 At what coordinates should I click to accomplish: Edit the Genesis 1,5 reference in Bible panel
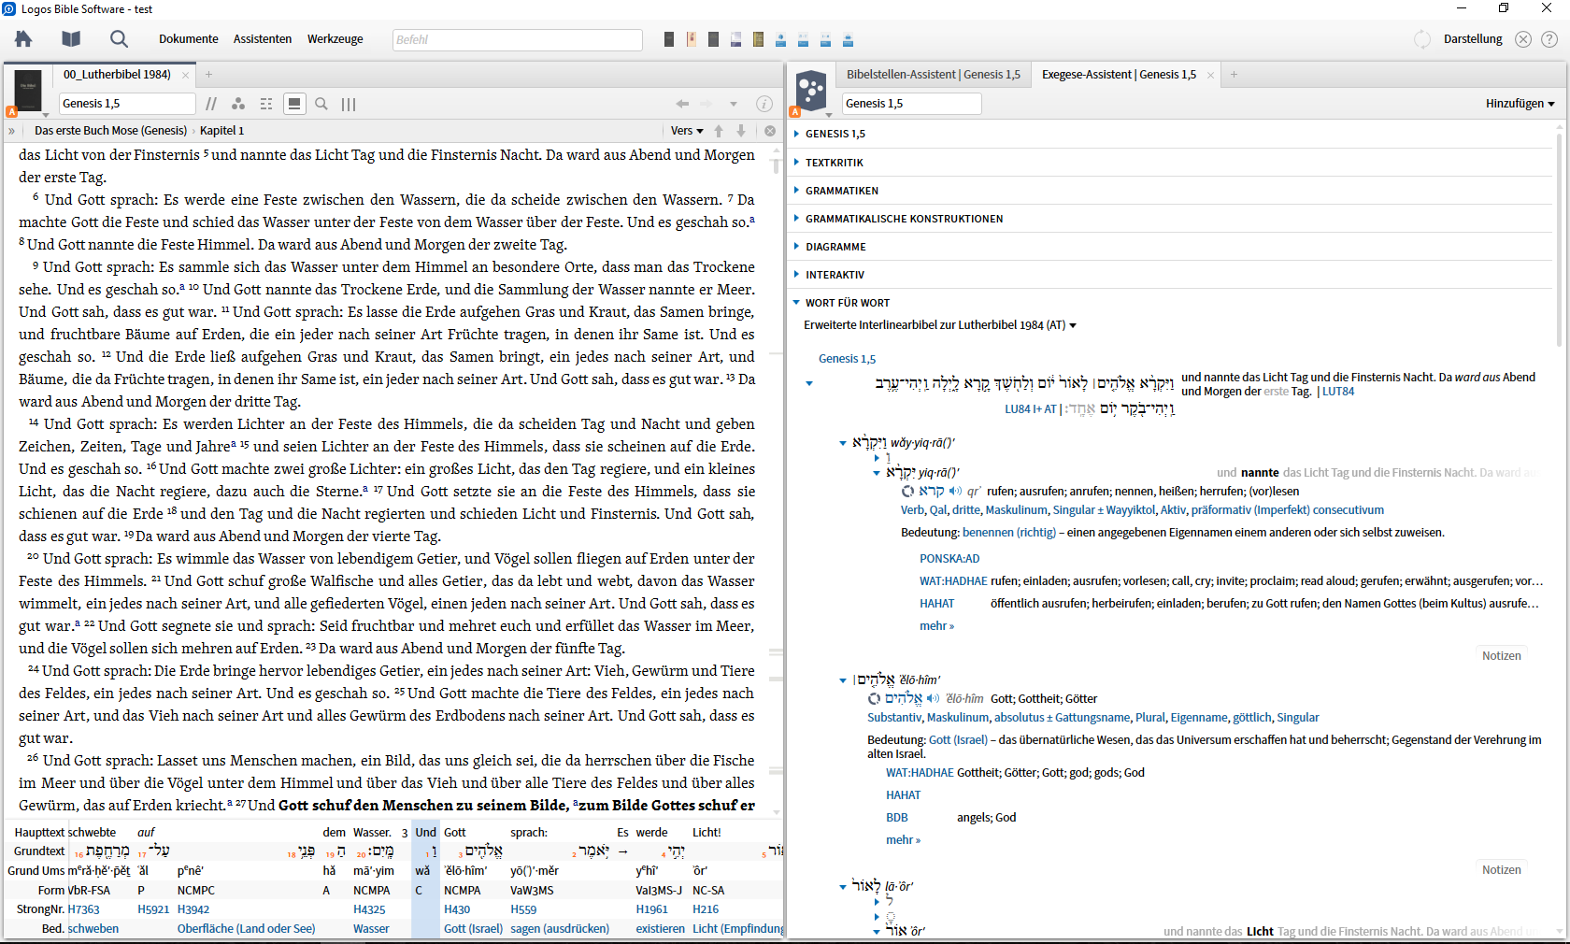(127, 104)
